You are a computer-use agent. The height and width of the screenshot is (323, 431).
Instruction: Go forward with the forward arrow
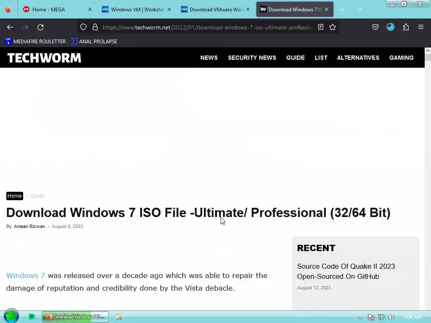point(25,27)
